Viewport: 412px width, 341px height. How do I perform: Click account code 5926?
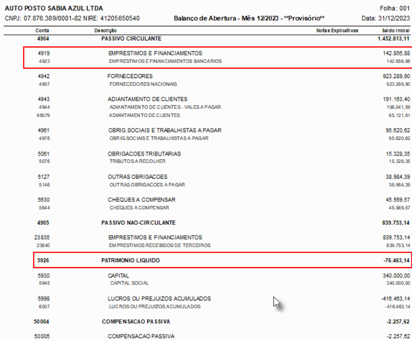tap(43, 261)
